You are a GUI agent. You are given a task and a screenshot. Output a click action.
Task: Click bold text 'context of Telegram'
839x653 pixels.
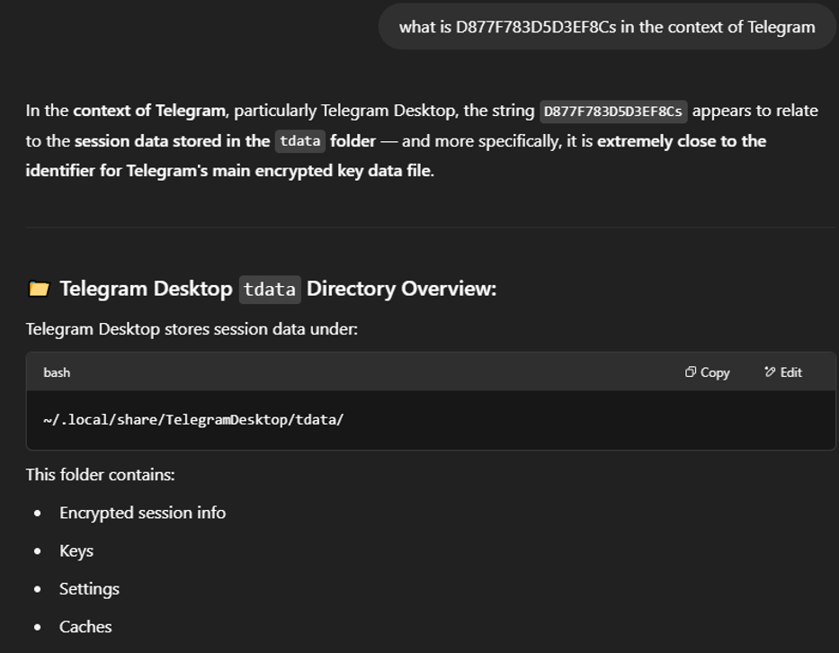149,111
